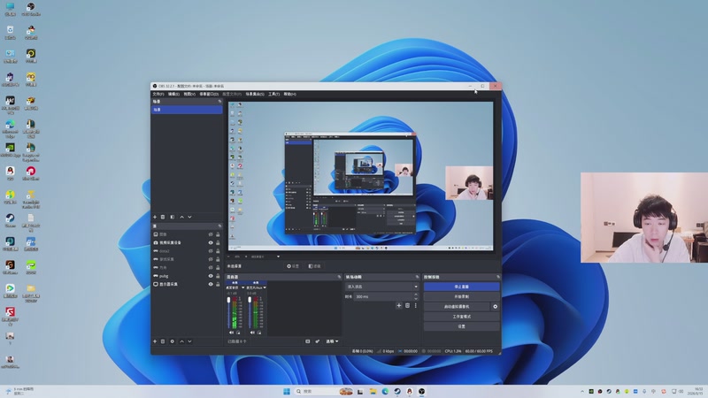This screenshot has height=398, width=708.
Task: Hide the 显示器采集 source with its eye icon
Action: click(x=211, y=284)
